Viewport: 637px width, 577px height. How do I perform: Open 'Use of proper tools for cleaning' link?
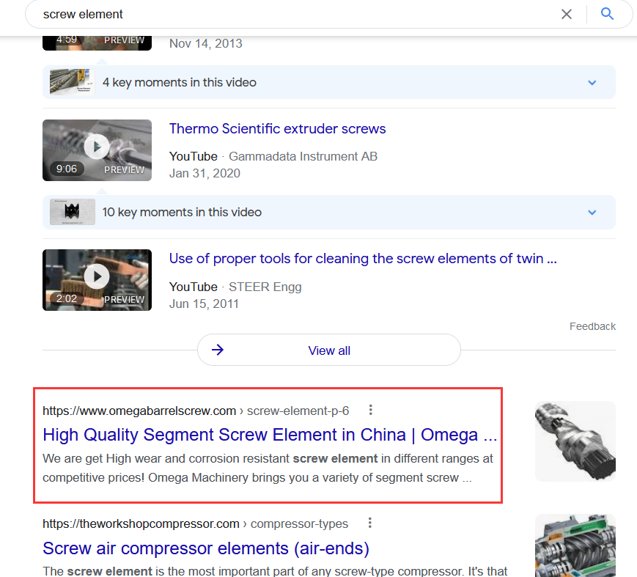pos(363,258)
